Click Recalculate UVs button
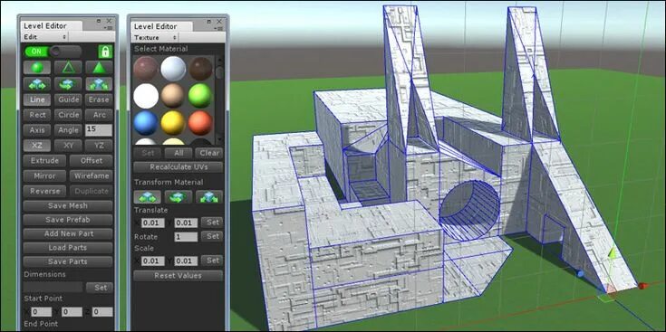Image resolution: width=666 pixels, height=332 pixels. coord(179,167)
